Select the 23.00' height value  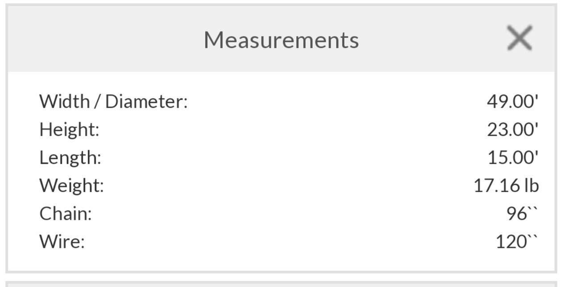tap(512, 129)
